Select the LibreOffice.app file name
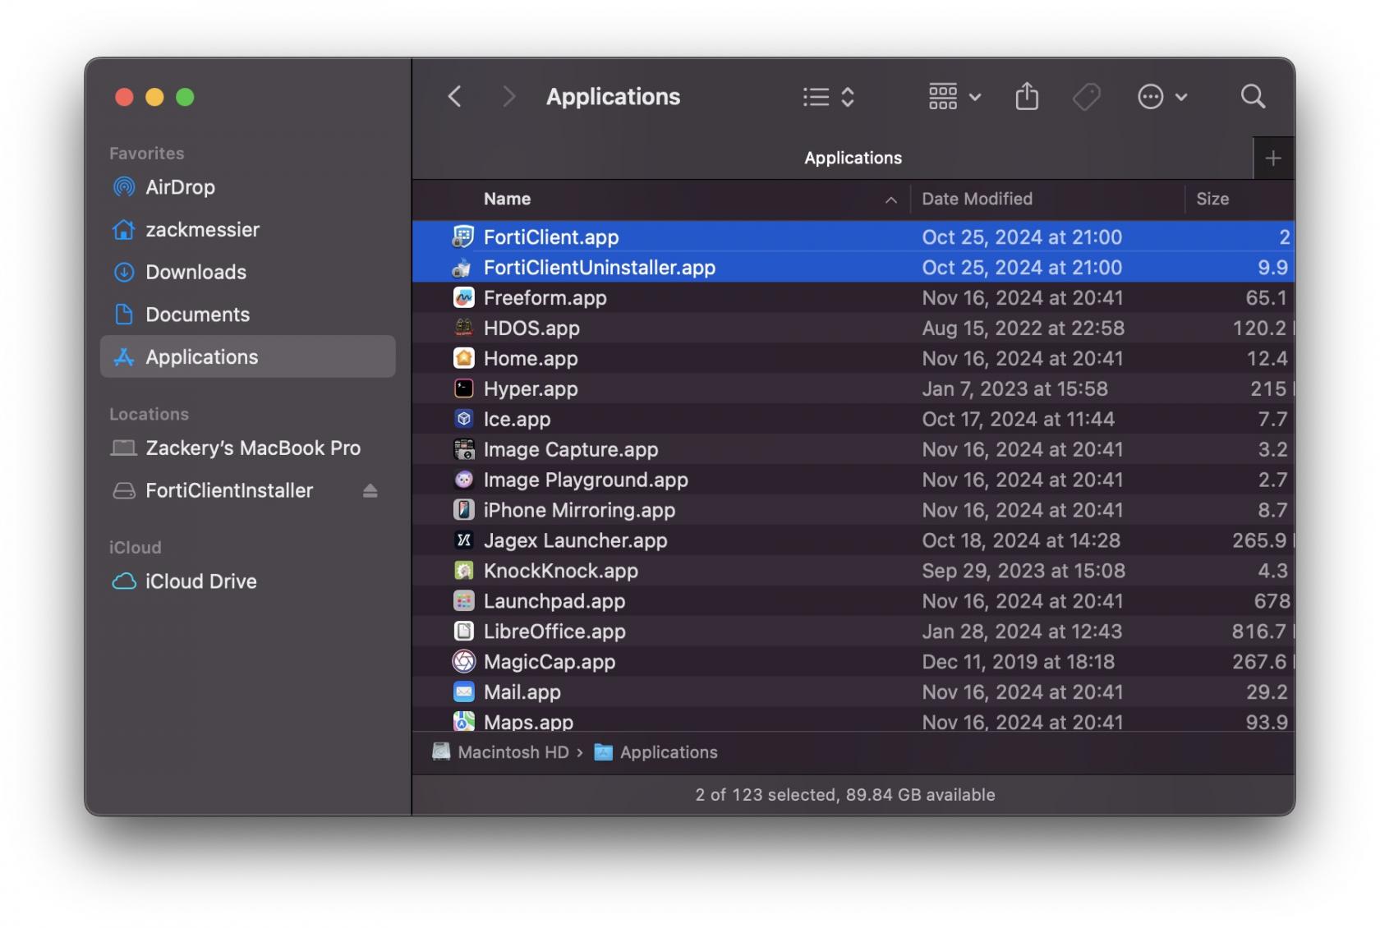1380x928 pixels. pyautogui.click(x=554, y=632)
